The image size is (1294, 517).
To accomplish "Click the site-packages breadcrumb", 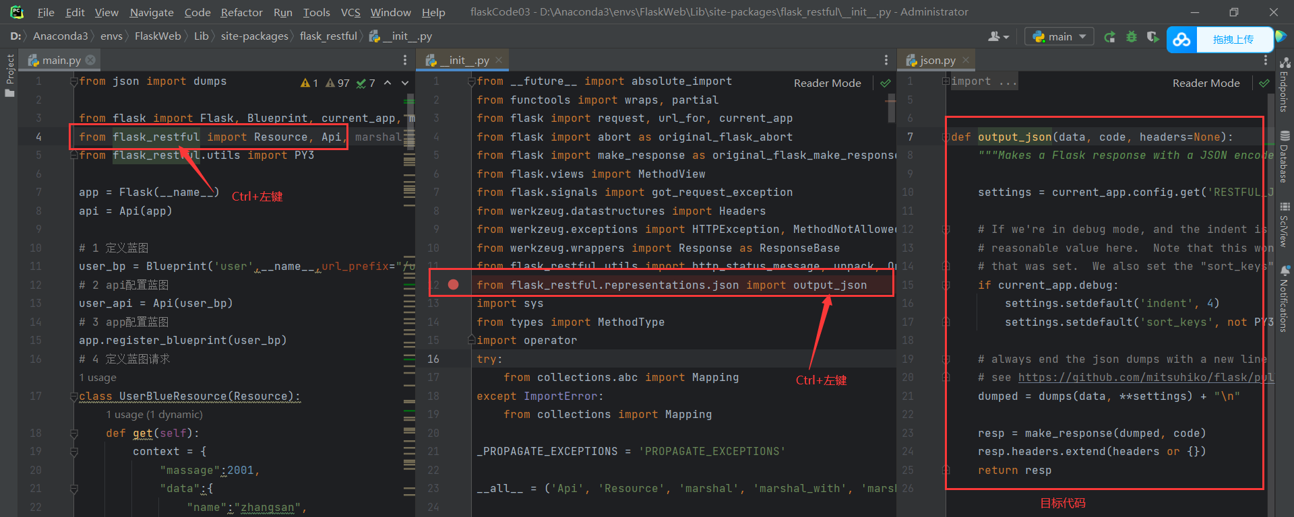I will (x=255, y=36).
